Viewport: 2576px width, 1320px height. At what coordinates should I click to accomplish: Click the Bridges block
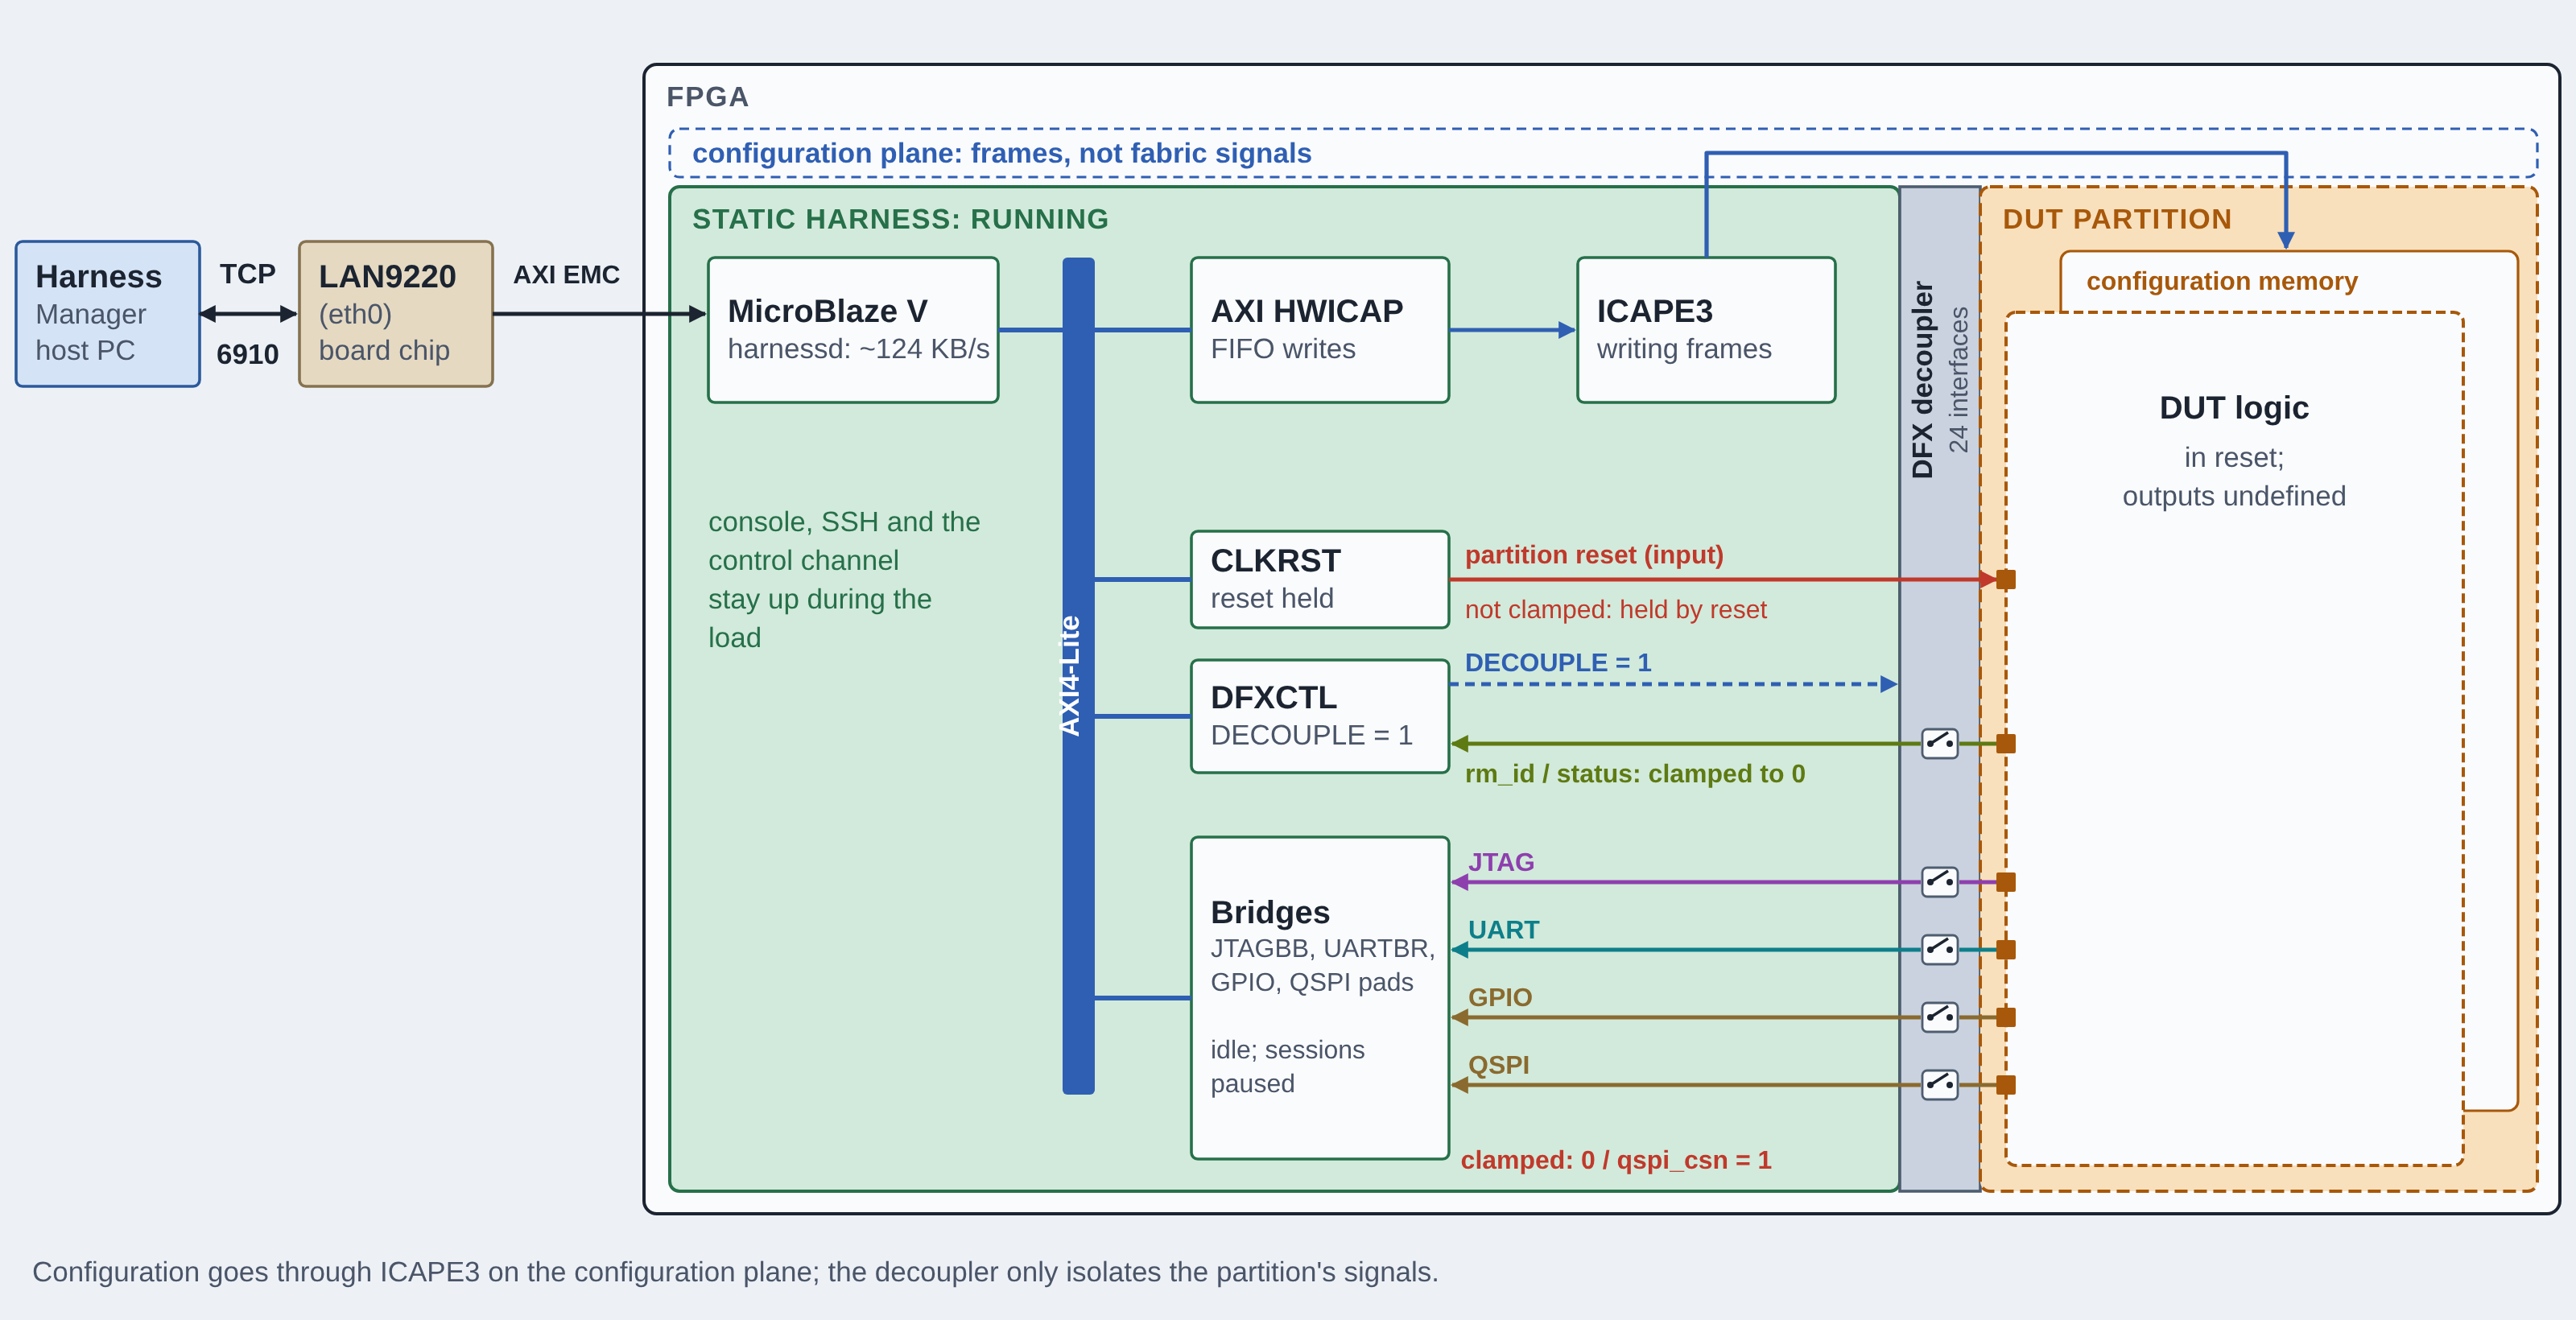[x=1320, y=998]
